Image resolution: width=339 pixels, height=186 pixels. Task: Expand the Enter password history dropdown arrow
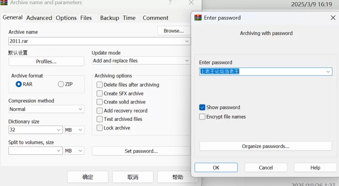click(328, 72)
